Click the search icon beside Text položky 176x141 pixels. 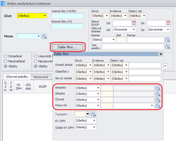168,46
